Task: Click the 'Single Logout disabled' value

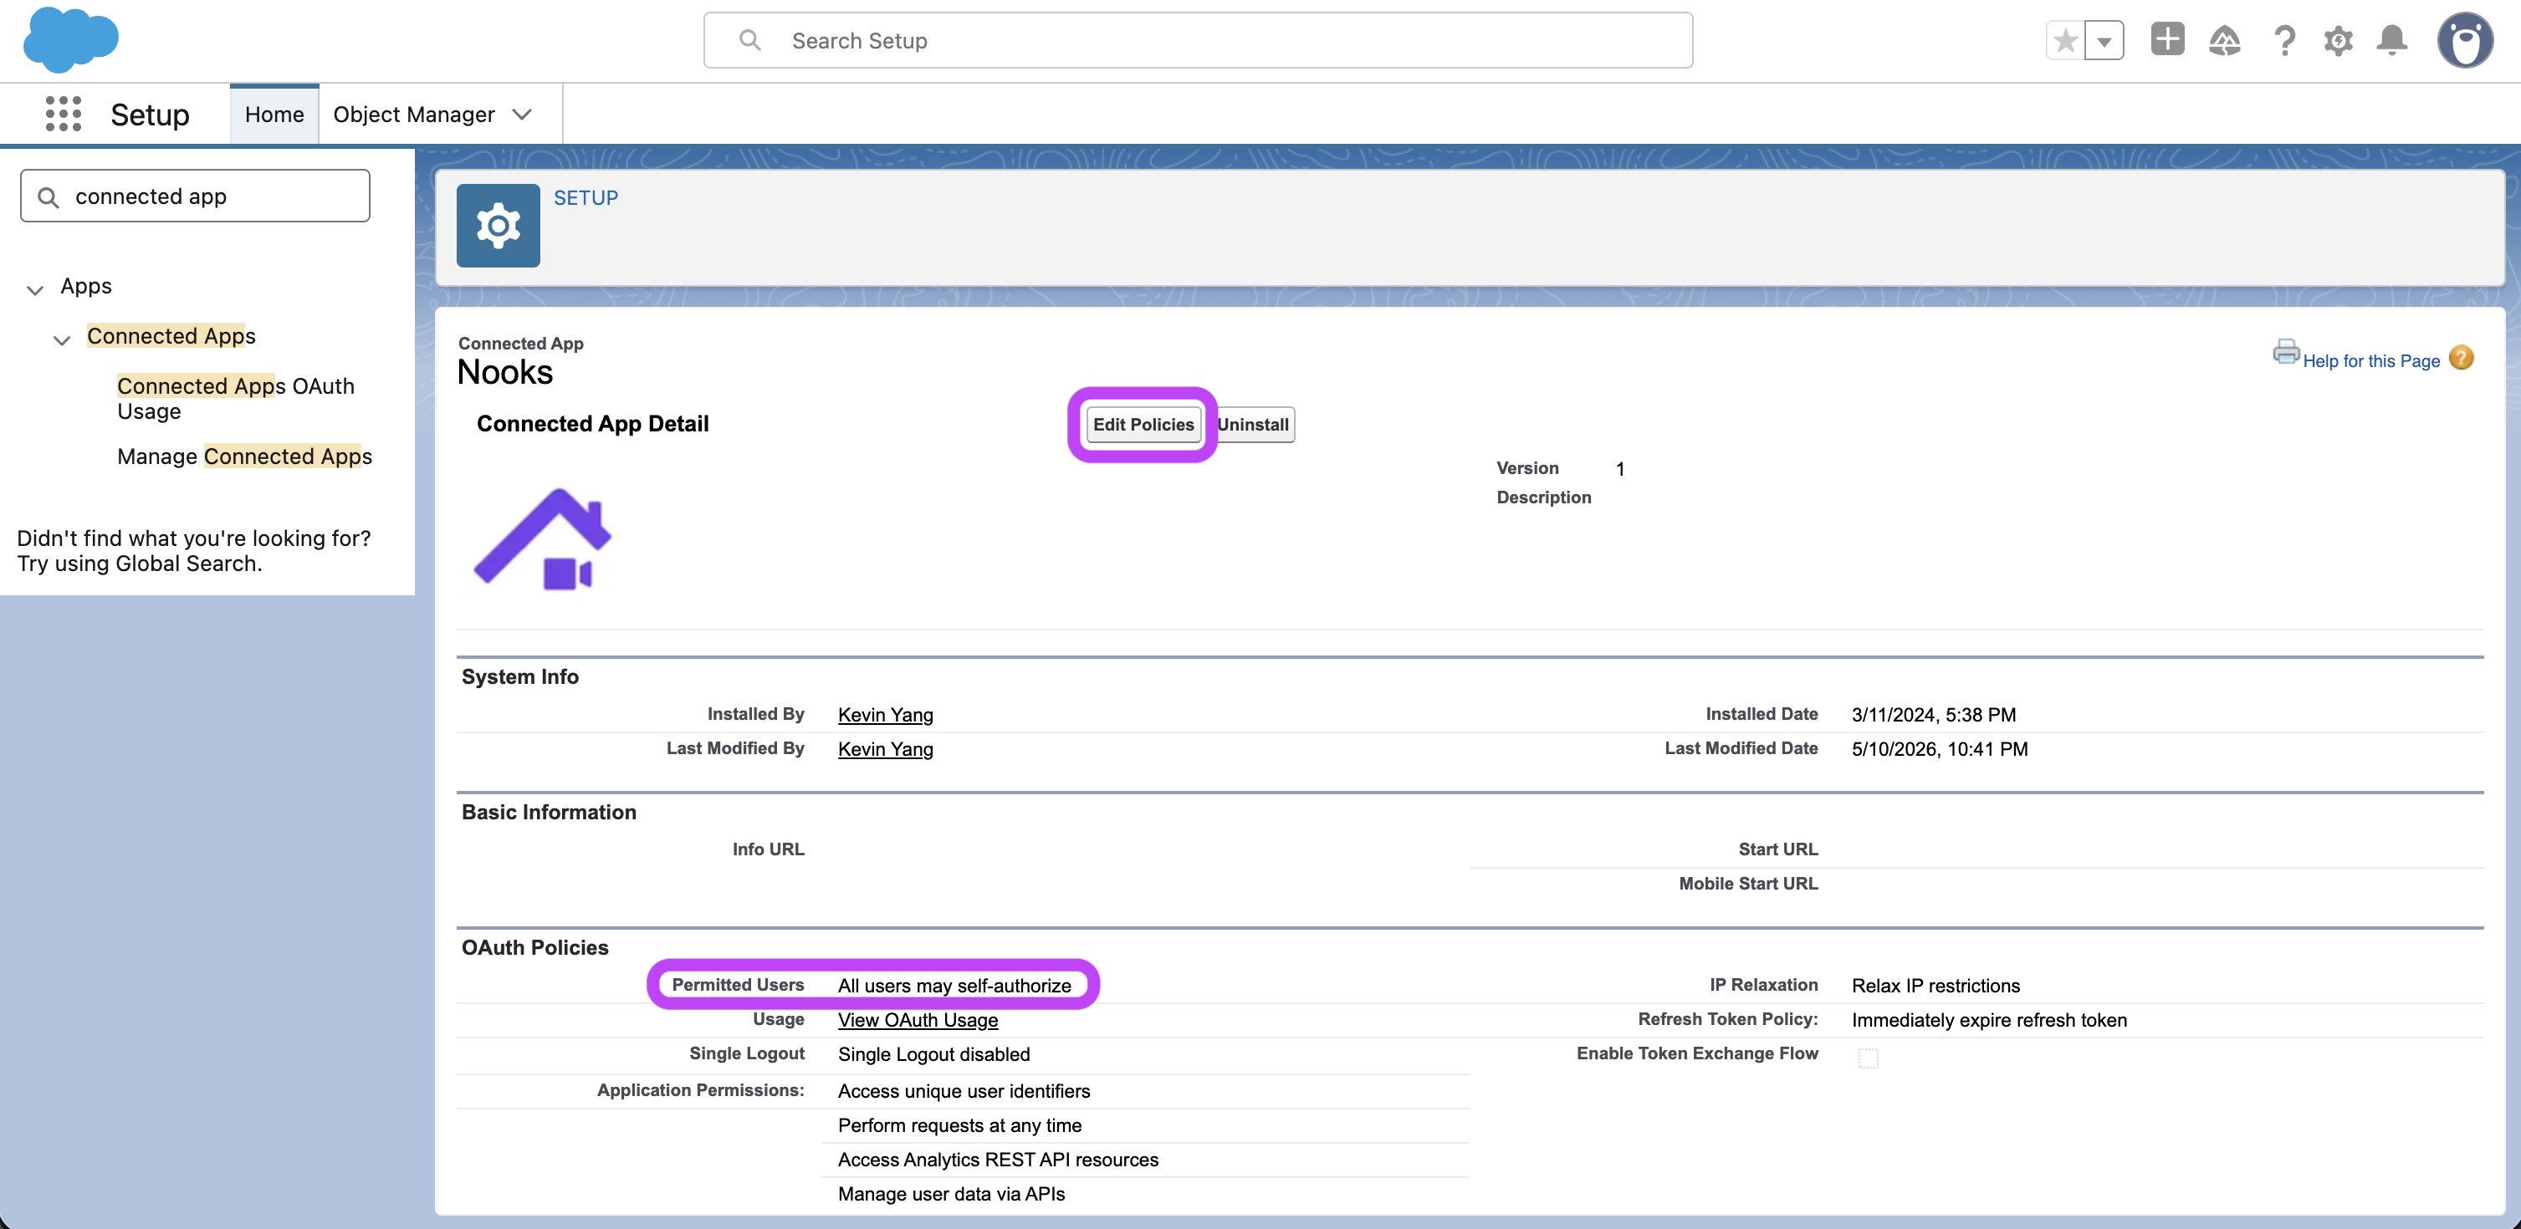Action: 933,1055
